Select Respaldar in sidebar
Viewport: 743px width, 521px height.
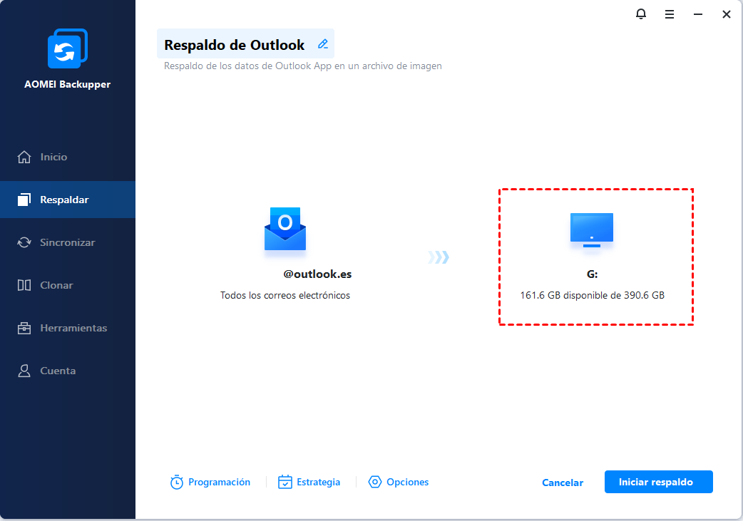tap(68, 200)
